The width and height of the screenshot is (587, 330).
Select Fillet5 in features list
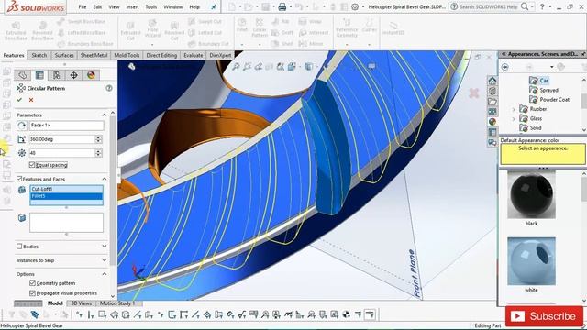[x=66, y=196]
